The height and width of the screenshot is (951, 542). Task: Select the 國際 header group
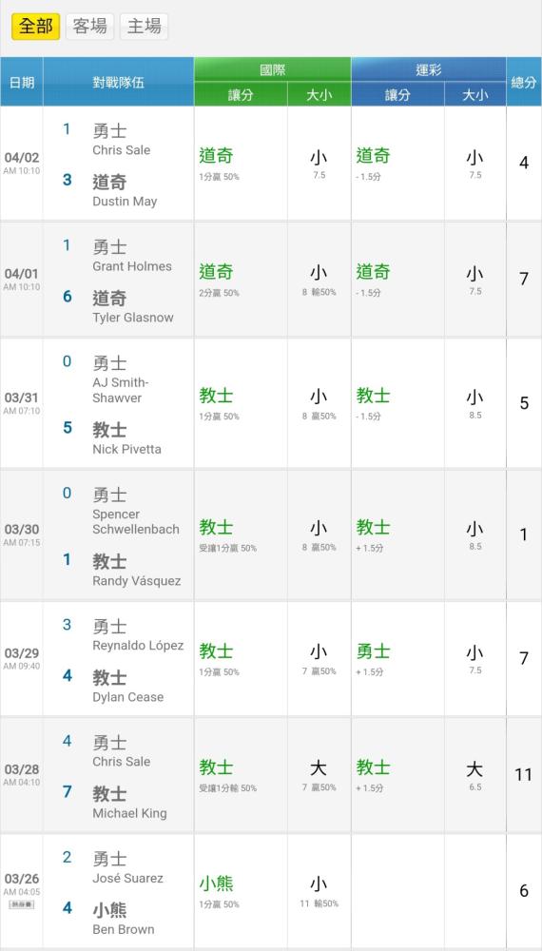[272, 69]
